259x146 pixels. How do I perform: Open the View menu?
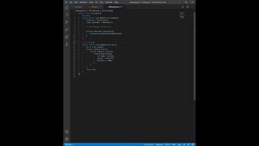91,2
